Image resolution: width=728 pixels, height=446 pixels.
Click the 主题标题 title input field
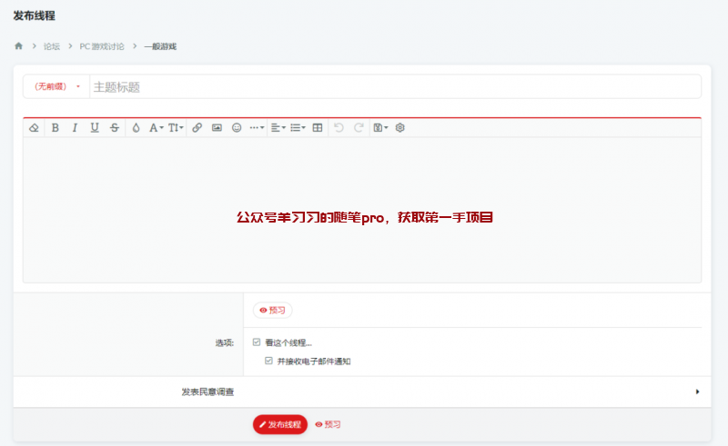tap(391, 86)
